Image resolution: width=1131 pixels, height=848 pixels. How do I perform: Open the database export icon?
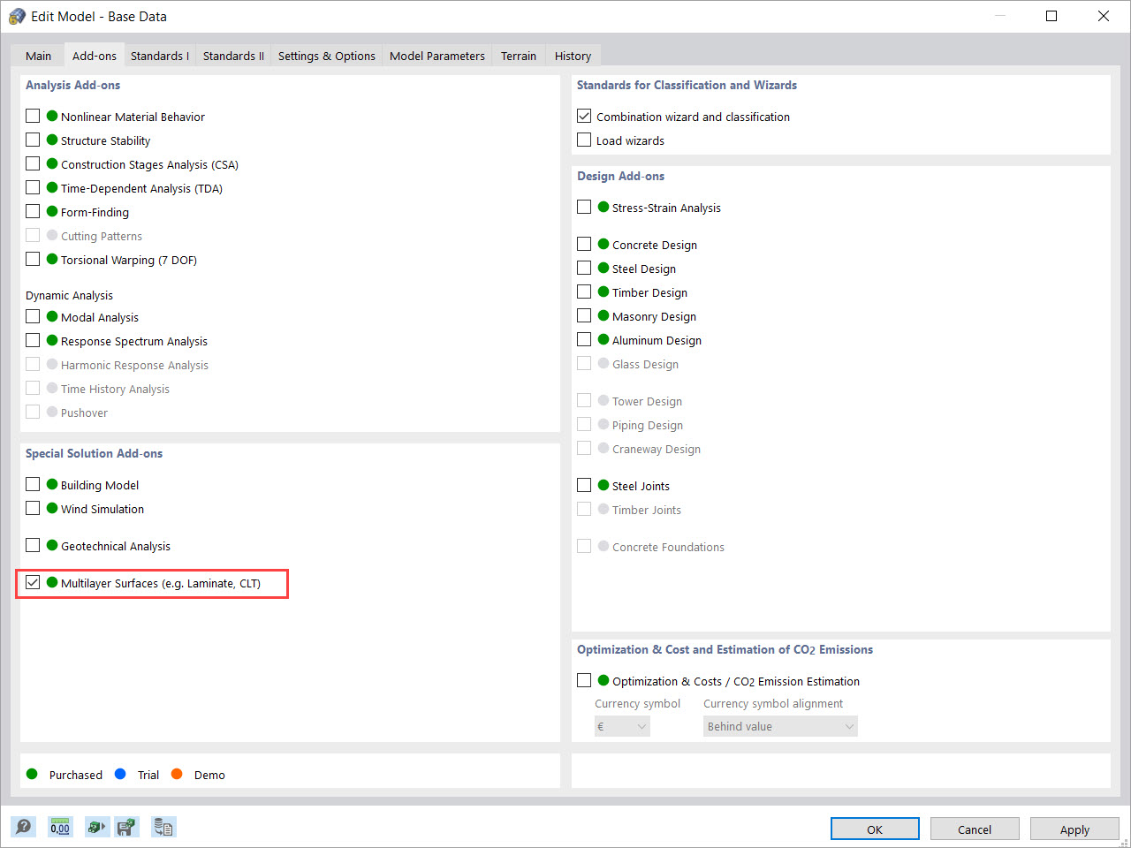tap(163, 827)
